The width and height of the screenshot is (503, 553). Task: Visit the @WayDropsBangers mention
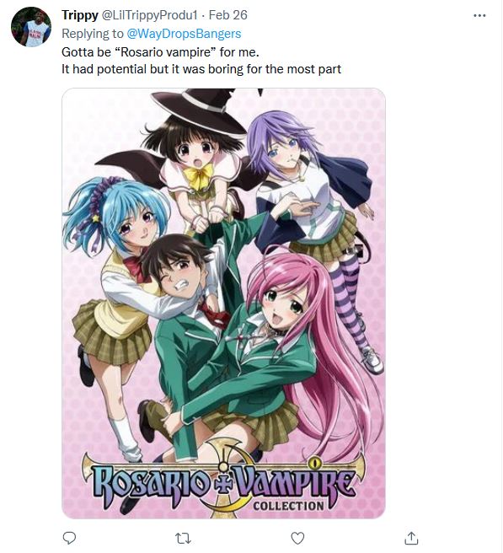pyautogui.click(x=184, y=34)
